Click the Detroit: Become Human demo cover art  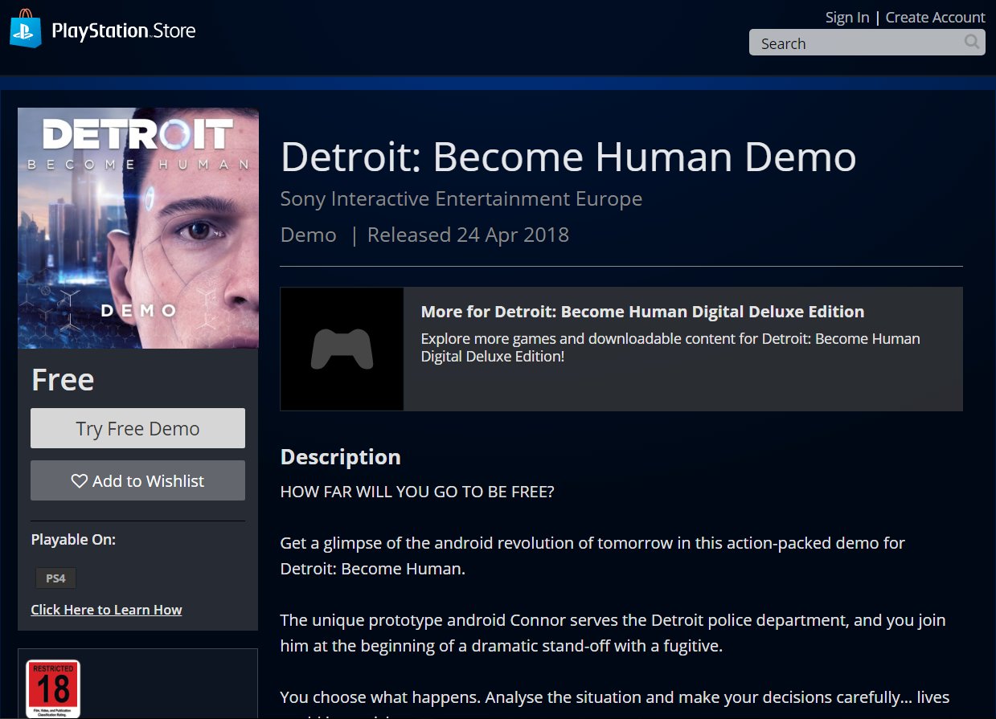tap(137, 227)
